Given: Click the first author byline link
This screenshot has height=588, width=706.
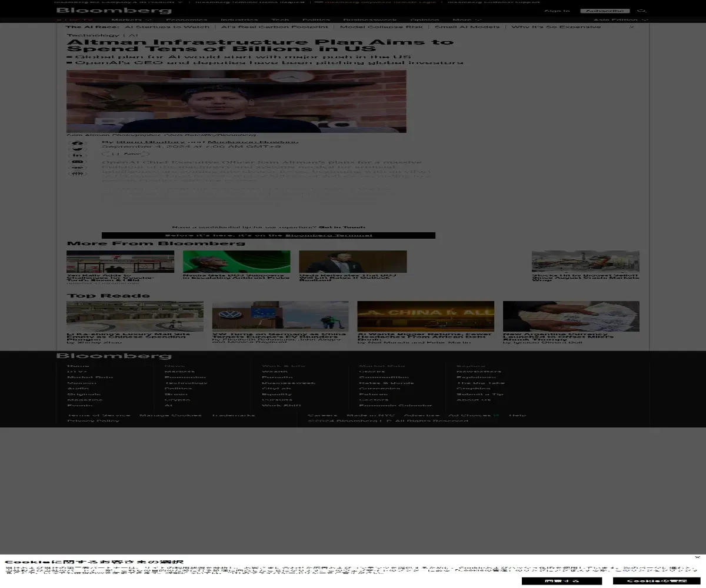Looking at the screenshot, I should (x=151, y=142).
